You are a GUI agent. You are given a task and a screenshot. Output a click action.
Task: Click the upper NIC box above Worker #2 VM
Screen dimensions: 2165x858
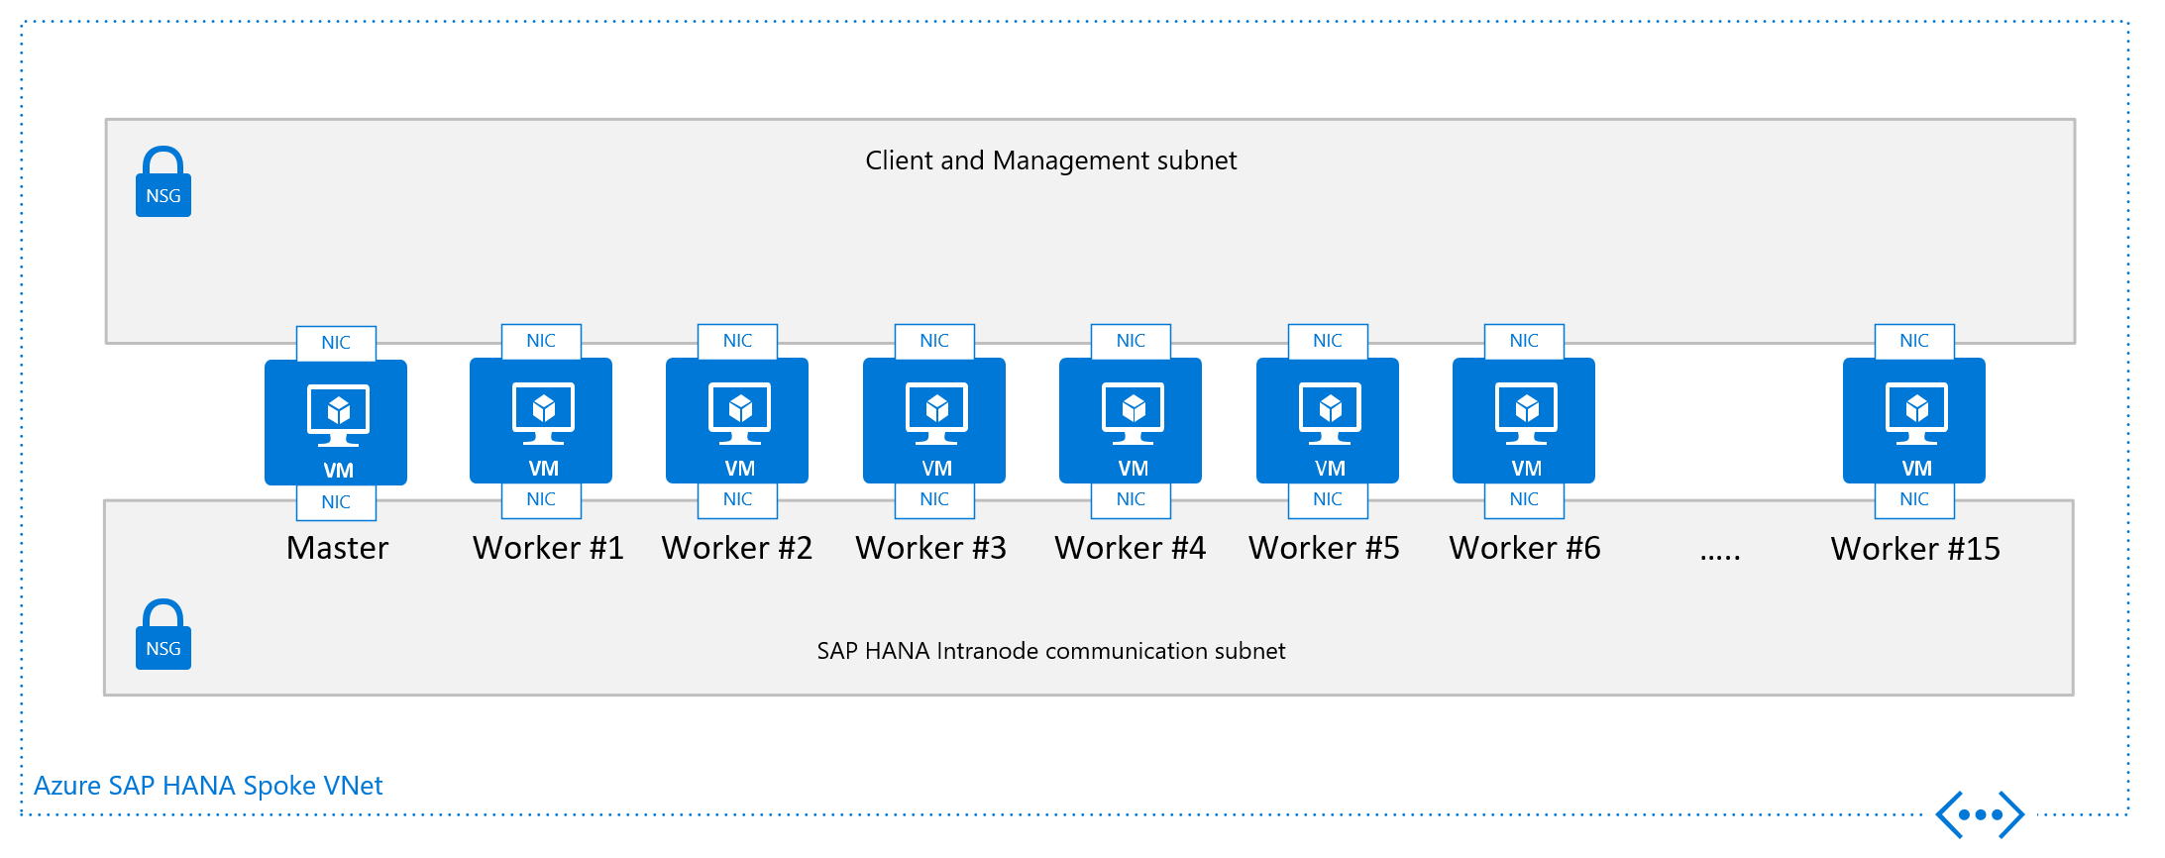click(x=737, y=341)
